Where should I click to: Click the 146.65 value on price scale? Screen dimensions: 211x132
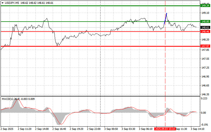[205, 86]
